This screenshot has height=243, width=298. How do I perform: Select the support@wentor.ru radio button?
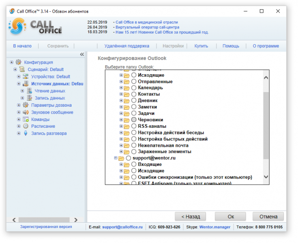click(129, 158)
